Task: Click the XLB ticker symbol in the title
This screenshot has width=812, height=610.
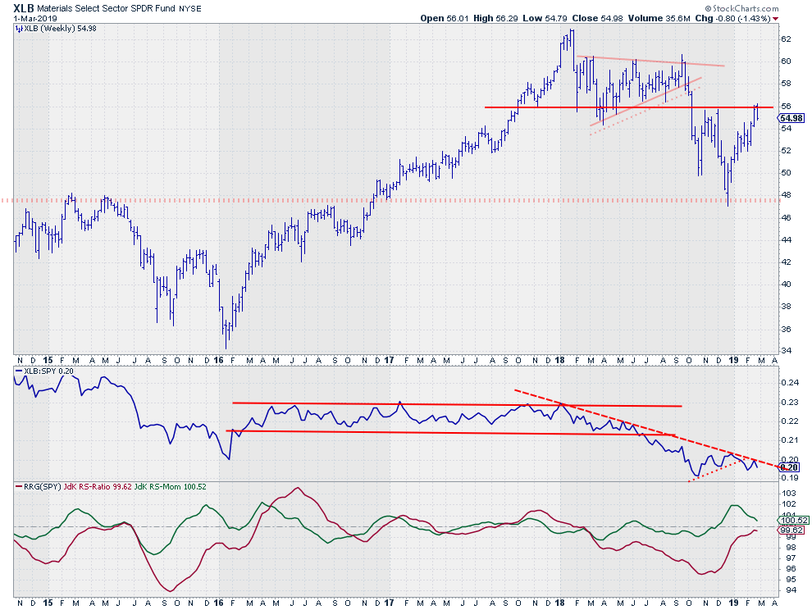Action: (x=24, y=8)
